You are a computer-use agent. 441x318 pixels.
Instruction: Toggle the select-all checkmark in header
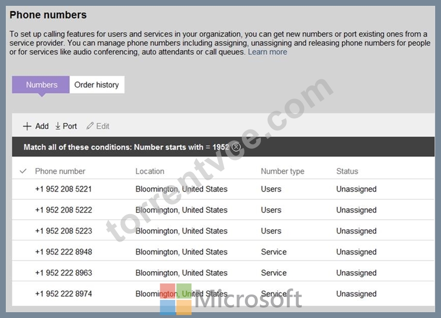pyautogui.click(x=23, y=171)
